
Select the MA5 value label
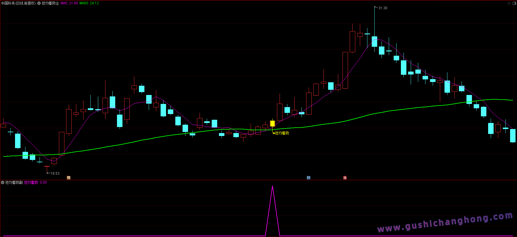click(x=69, y=3)
